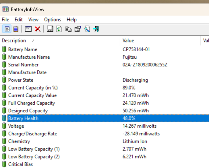Open the View menu
This screenshot has width=209, height=168.
point(33,20)
